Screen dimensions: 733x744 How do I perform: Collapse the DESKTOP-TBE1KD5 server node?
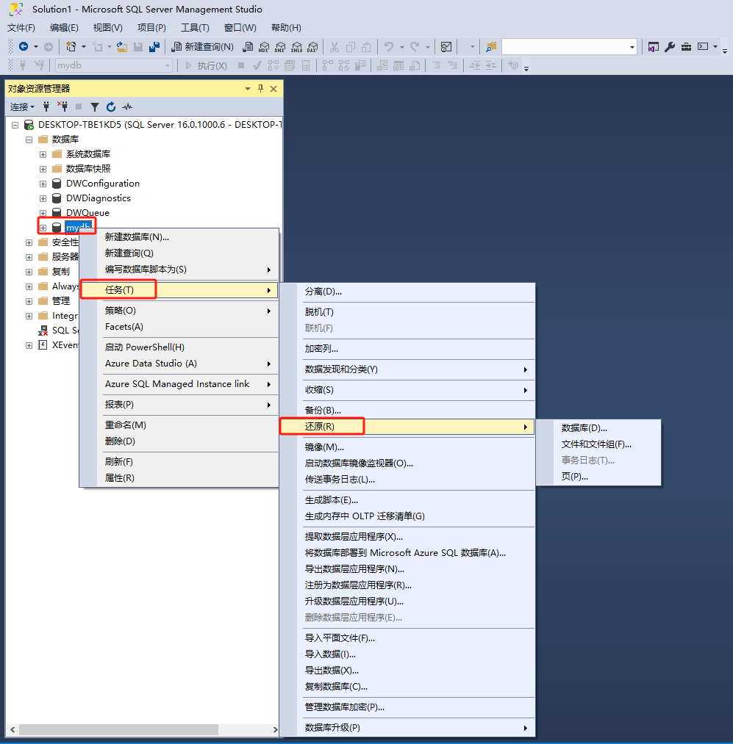click(15, 125)
